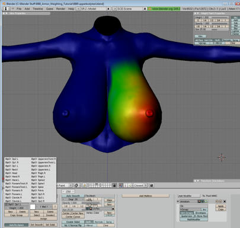Viewport: 240px width, 228px height.
Task: Move Armature modifier up in stack
Action: [x=217, y=201]
